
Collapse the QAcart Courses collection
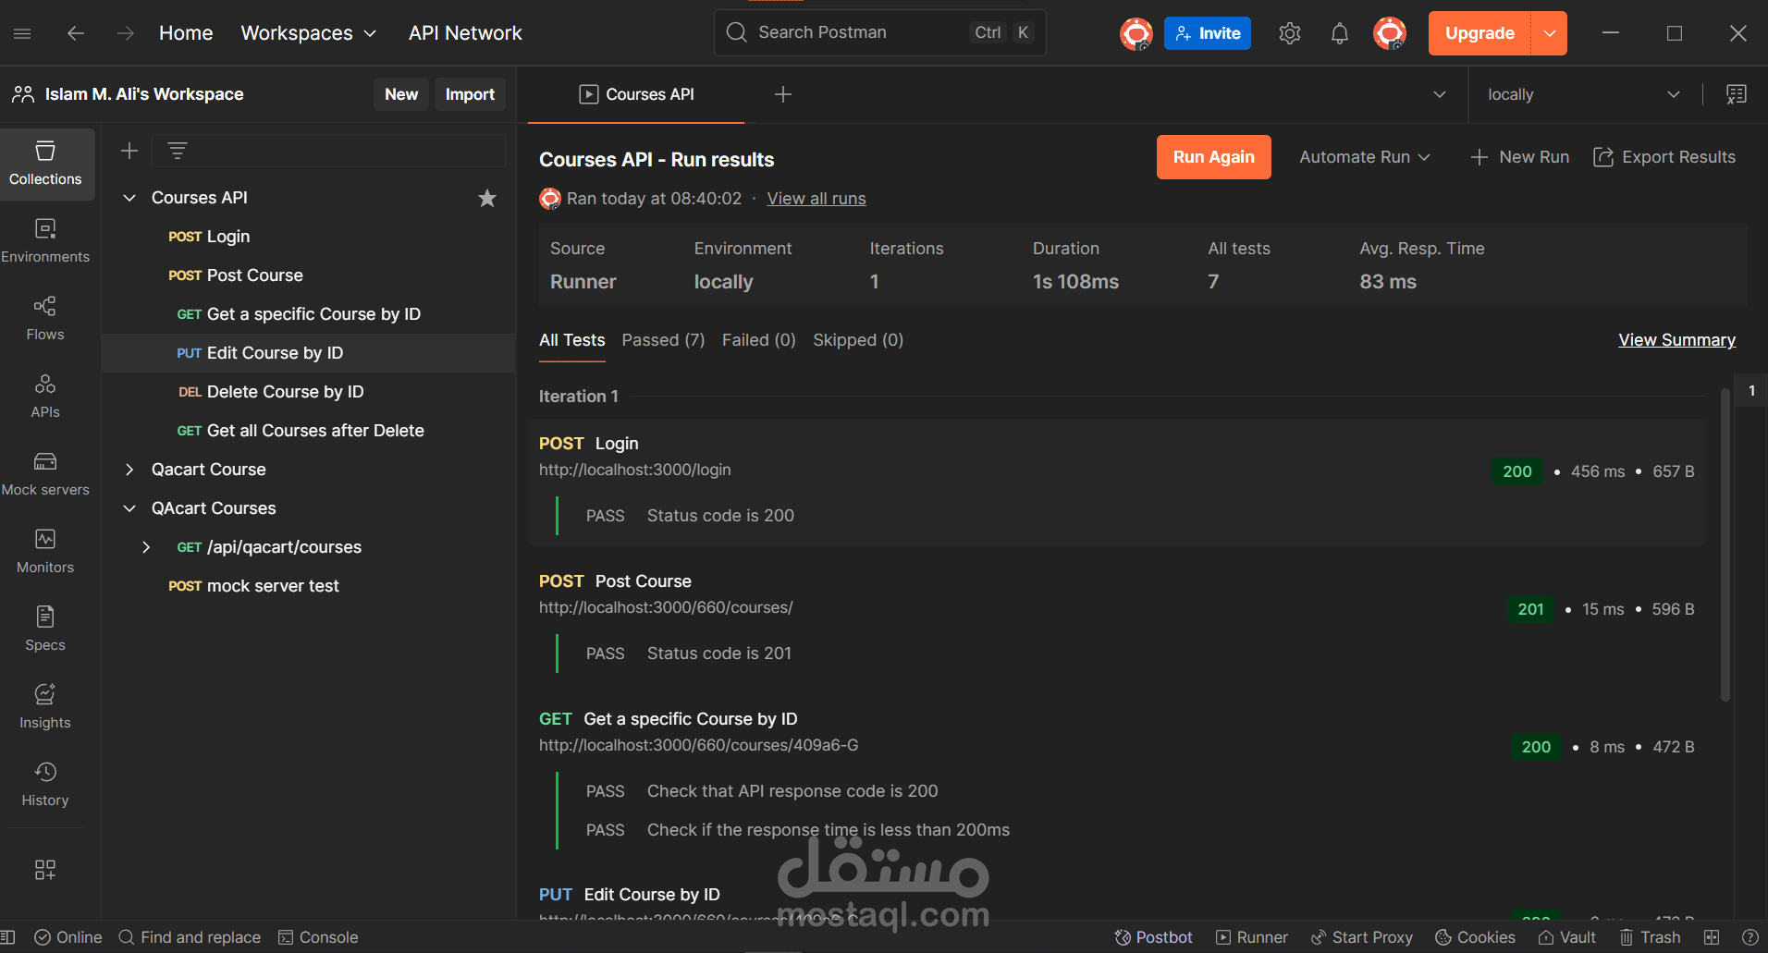[130, 508]
